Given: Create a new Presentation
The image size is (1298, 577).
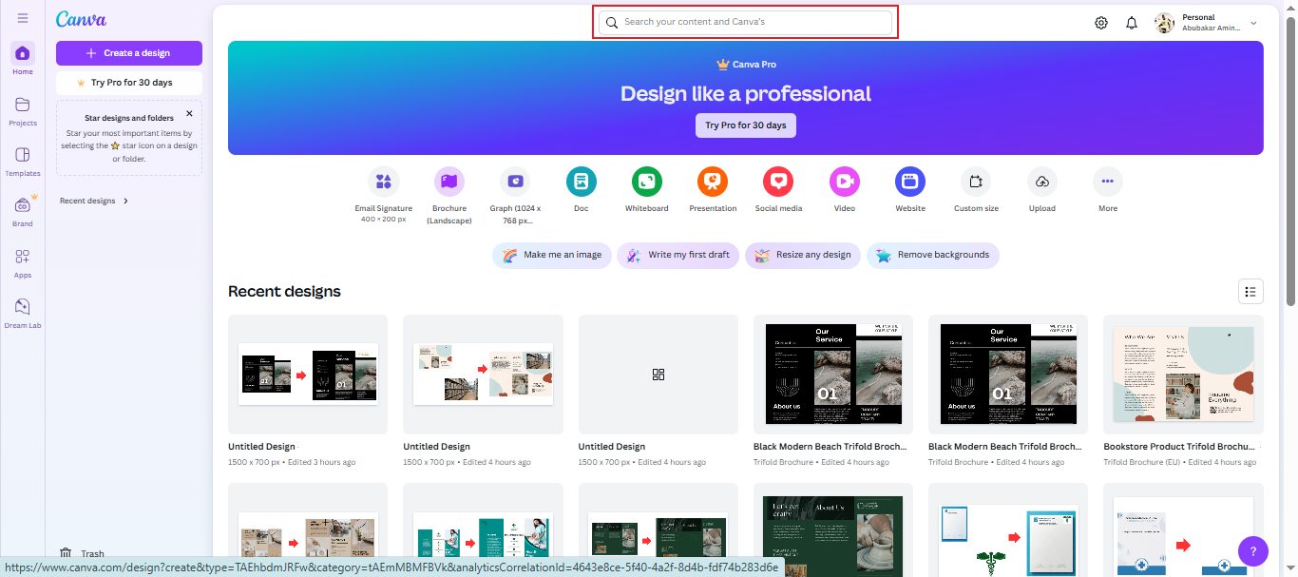Looking at the screenshot, I should [713, 188].
